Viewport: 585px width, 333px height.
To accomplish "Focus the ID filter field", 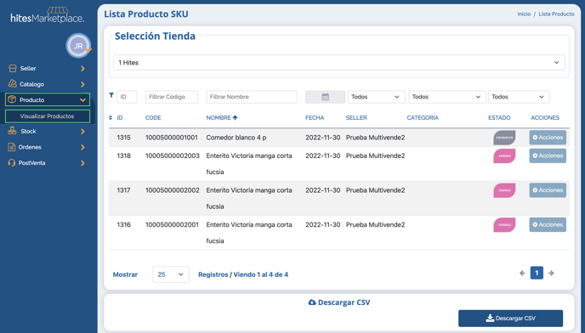I will pyautogui.click(x=127, y=97).
